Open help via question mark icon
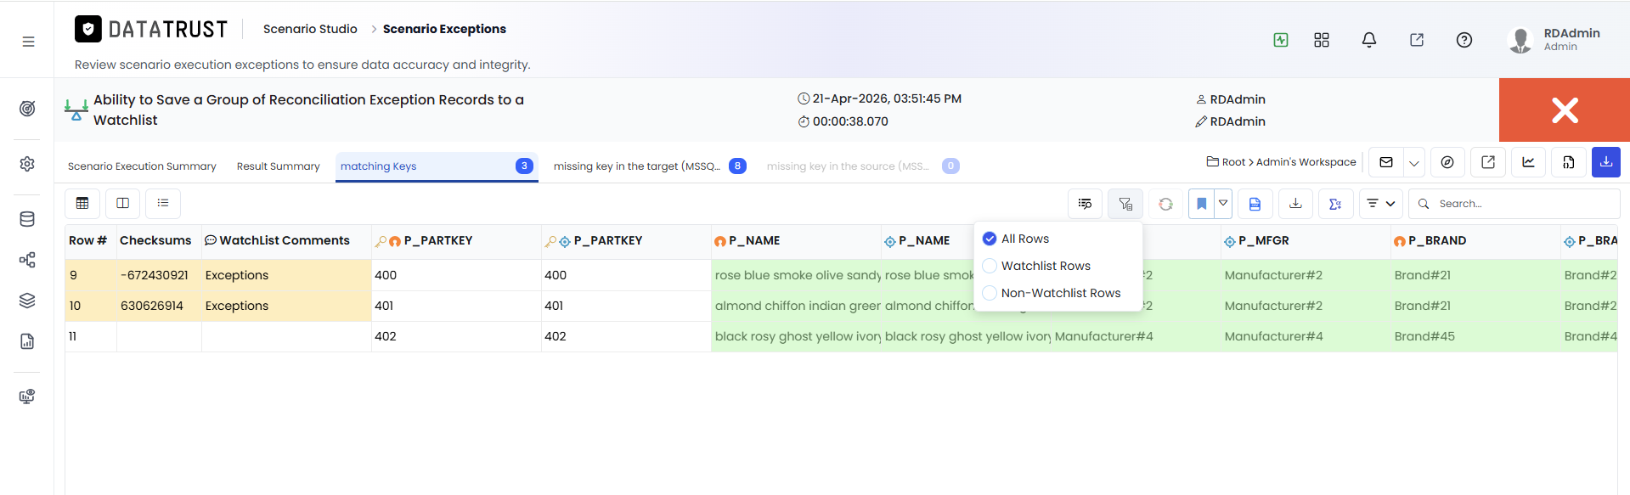 tap(1464, 40)
